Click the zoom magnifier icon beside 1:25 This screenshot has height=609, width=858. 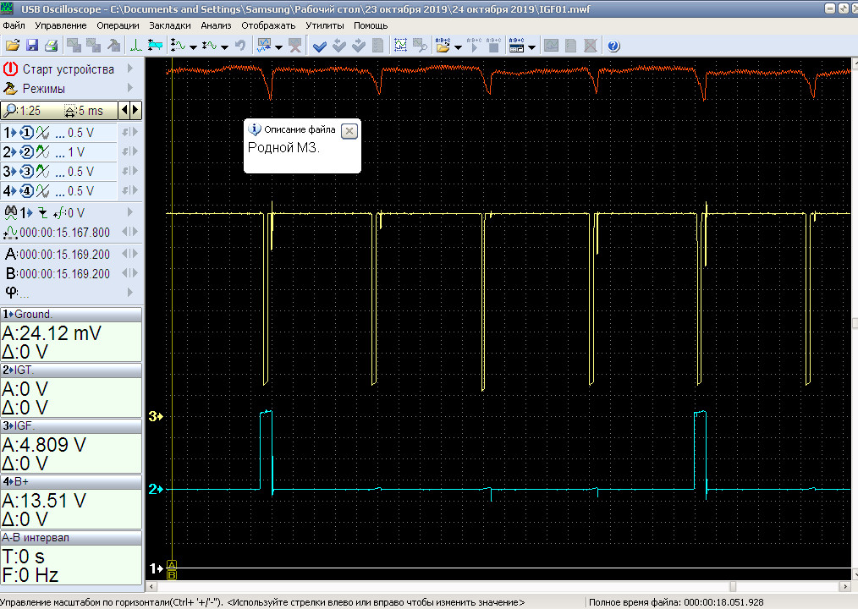pyautogui.click(x=10, y=111)
